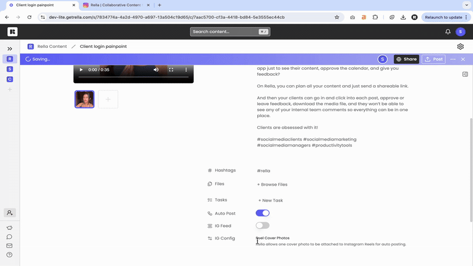
Task: Switch to Rella Collaborative Content browser tab
Action: pyautogui.click(x=116, y=5)
